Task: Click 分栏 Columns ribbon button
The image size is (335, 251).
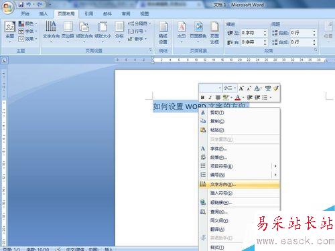Action: pos(119,31)
